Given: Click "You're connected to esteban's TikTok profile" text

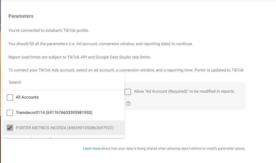Looking at the screenshot, I should (x=49, y=30).
